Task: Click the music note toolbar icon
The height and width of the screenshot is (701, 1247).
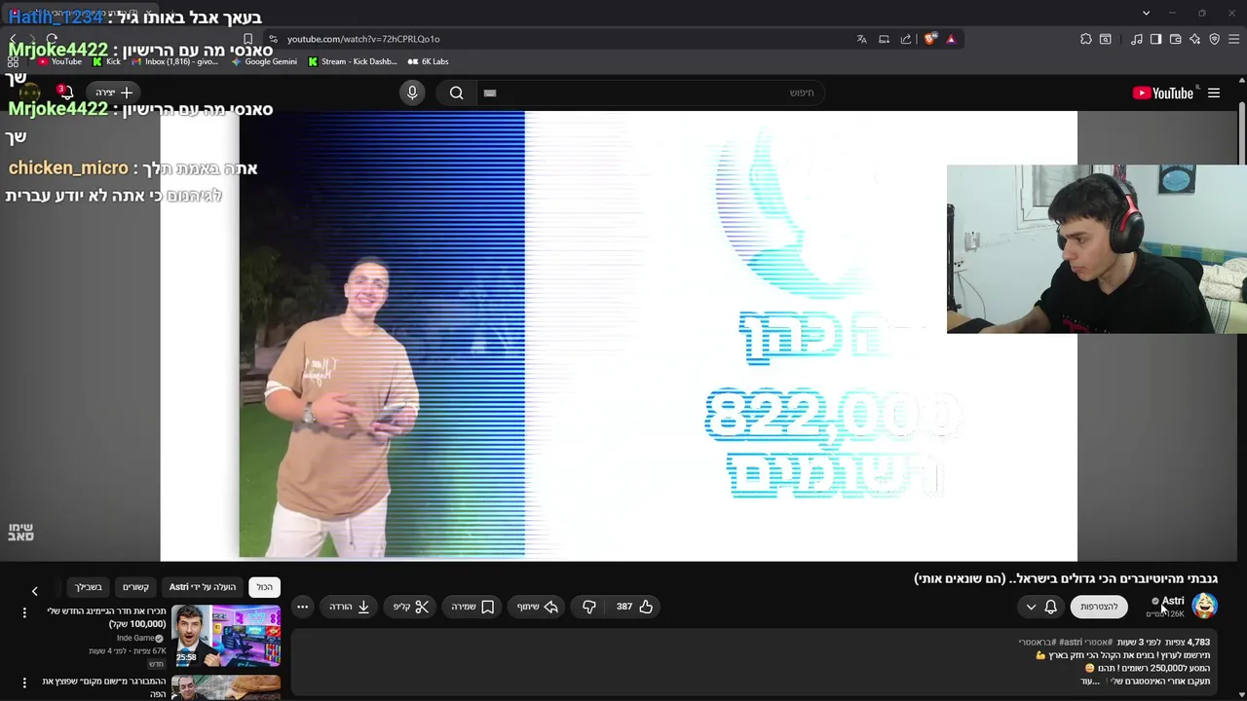Action: tap(1137, 39)
